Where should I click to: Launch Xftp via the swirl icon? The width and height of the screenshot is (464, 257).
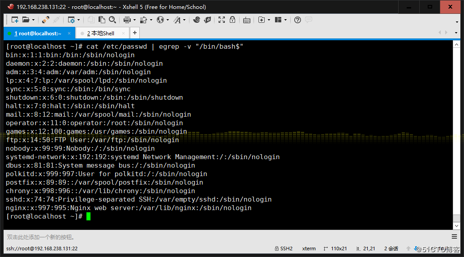[197, 20]
